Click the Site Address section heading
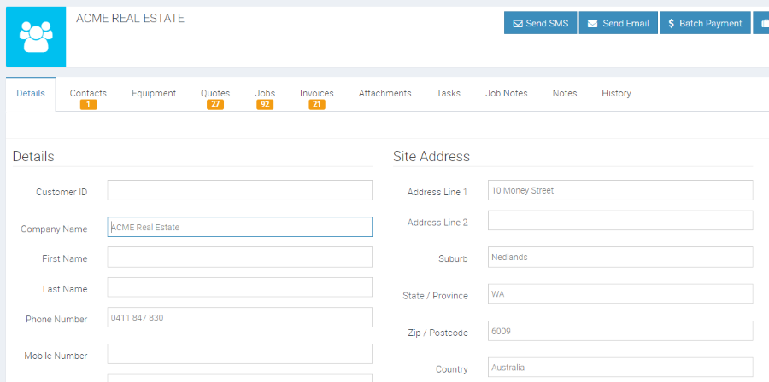 point(431,157)
